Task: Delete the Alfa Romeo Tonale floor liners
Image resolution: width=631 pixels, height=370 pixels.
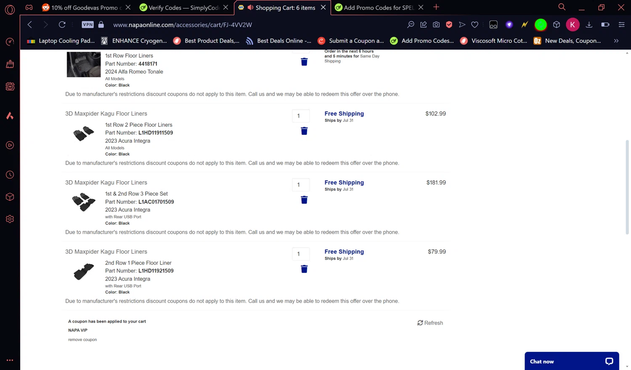Action: [x=304, y=62]
